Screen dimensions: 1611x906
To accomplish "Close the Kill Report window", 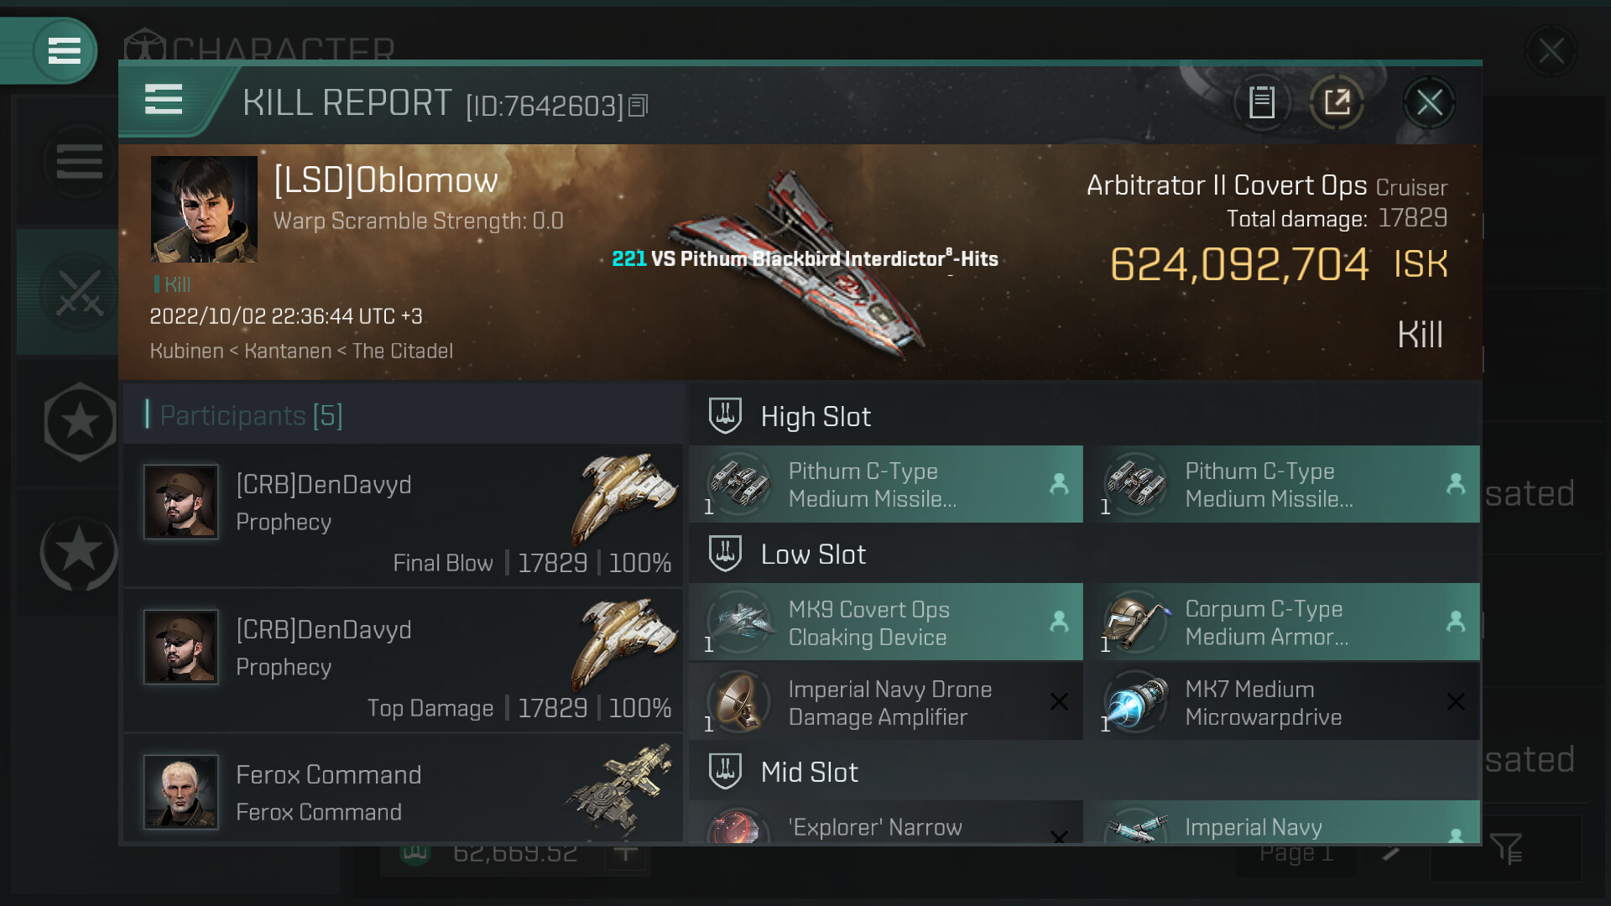I will point(1429,102).
